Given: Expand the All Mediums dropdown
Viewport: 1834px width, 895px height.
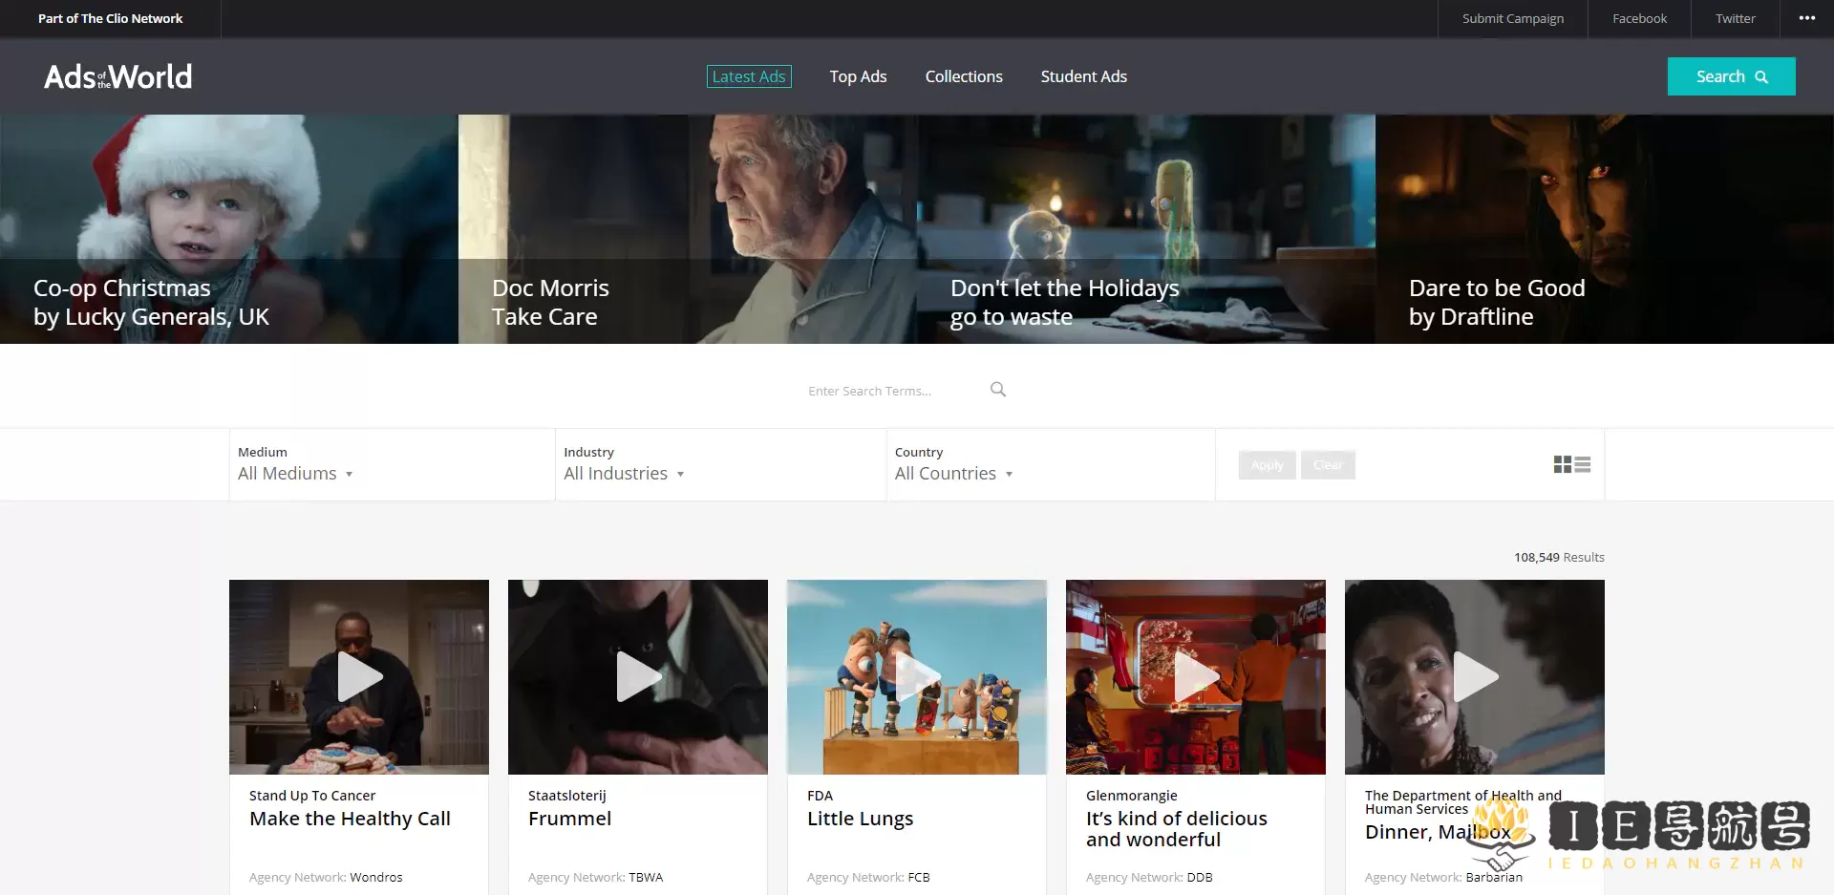Looking at the screenshot, I should (x=295, y=474).
